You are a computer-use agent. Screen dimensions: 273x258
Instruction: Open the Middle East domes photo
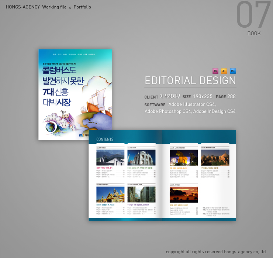click(x=215, y=158)
